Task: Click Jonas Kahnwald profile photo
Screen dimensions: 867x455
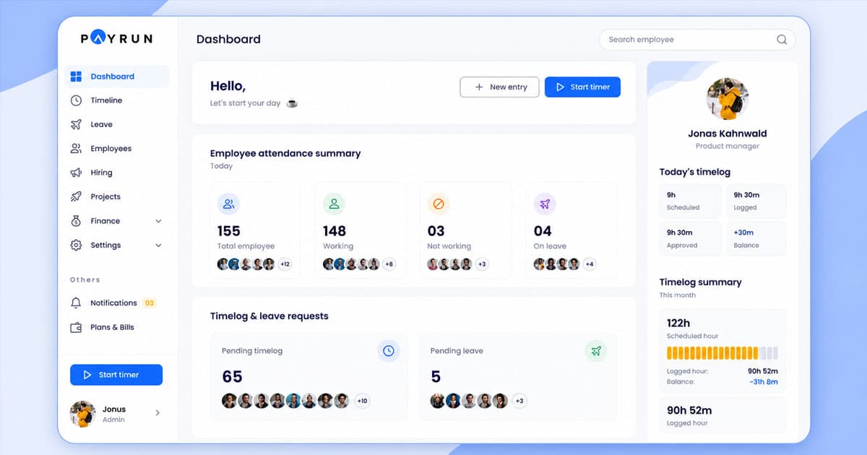Action: pos(727,99)
